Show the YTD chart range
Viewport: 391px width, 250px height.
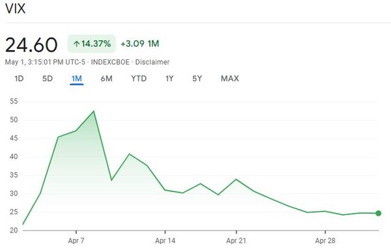[x=139, y=79]
